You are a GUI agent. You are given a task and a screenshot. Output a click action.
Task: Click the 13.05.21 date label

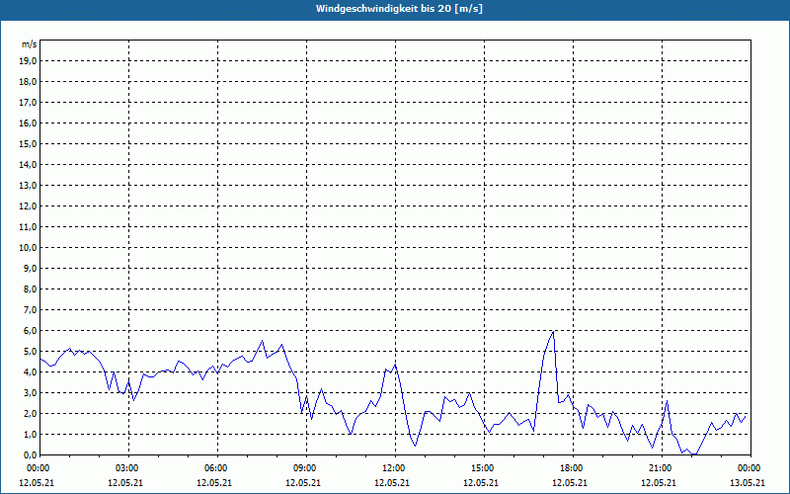pos(748,482)
